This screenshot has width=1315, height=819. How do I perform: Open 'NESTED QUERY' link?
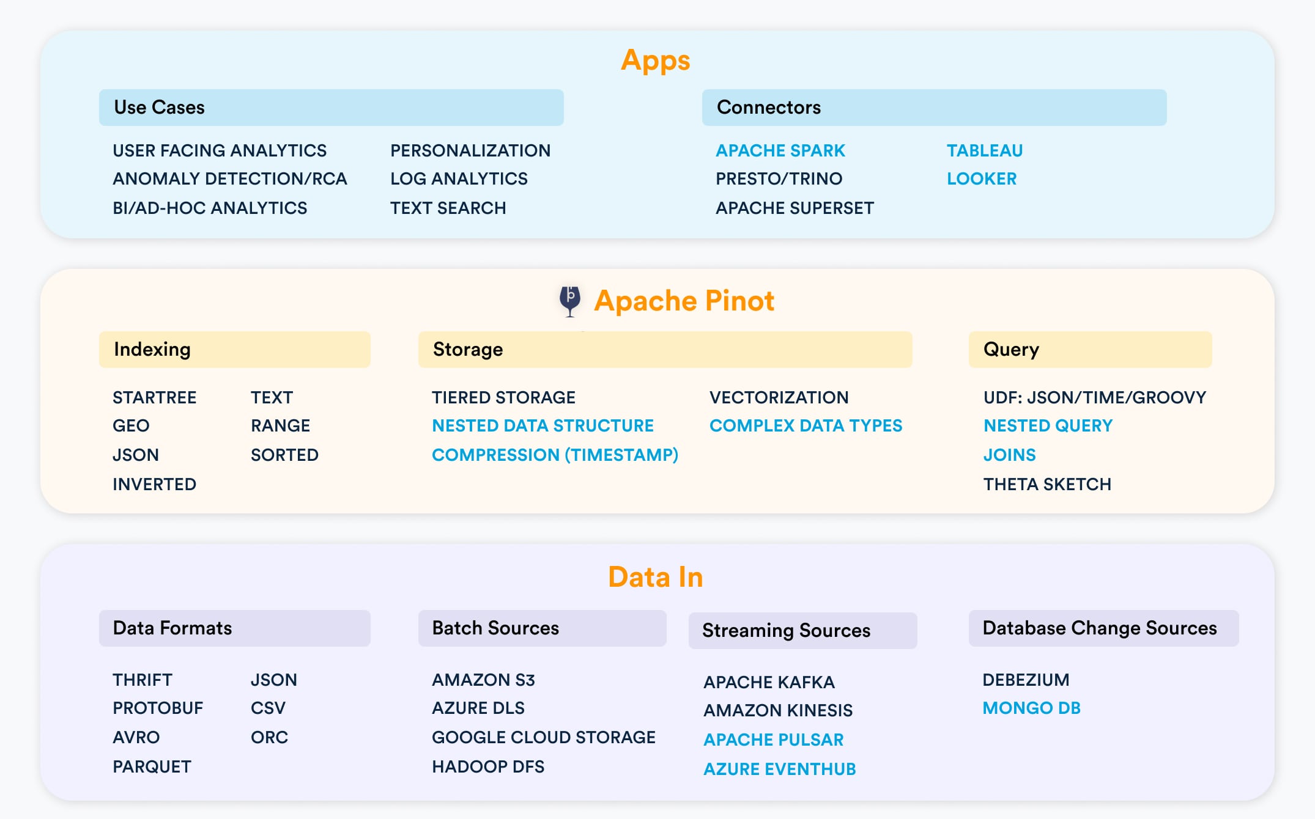click(x=1048, y=425)
